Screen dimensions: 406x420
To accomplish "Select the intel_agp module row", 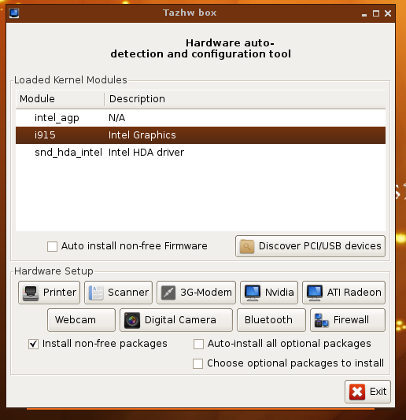I will tap(201, 118).
